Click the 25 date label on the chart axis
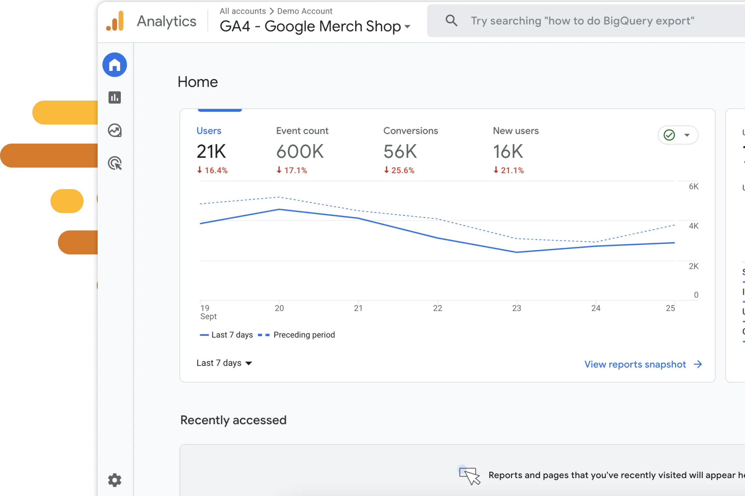The width and height of the screenshot is (745, 496). pos(670,308)
